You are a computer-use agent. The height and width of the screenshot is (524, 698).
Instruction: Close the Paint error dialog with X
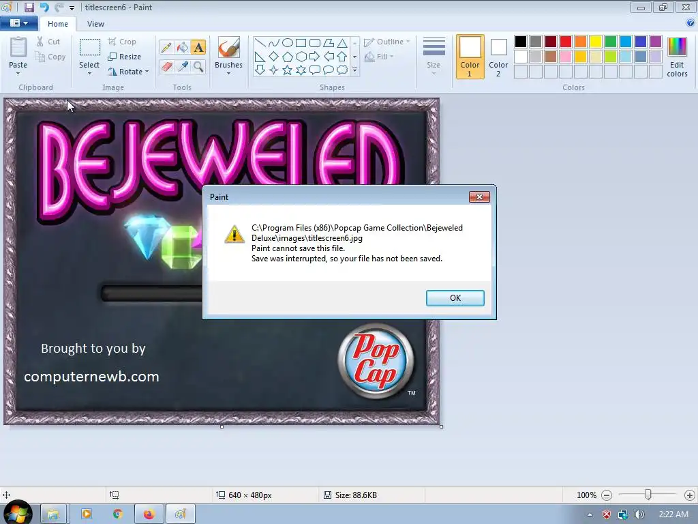coord(479,197)
